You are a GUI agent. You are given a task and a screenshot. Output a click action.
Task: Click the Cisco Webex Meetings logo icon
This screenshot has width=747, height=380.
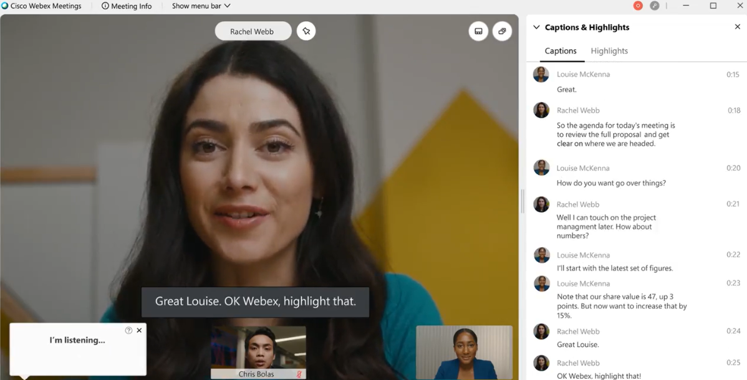point(5,6)
